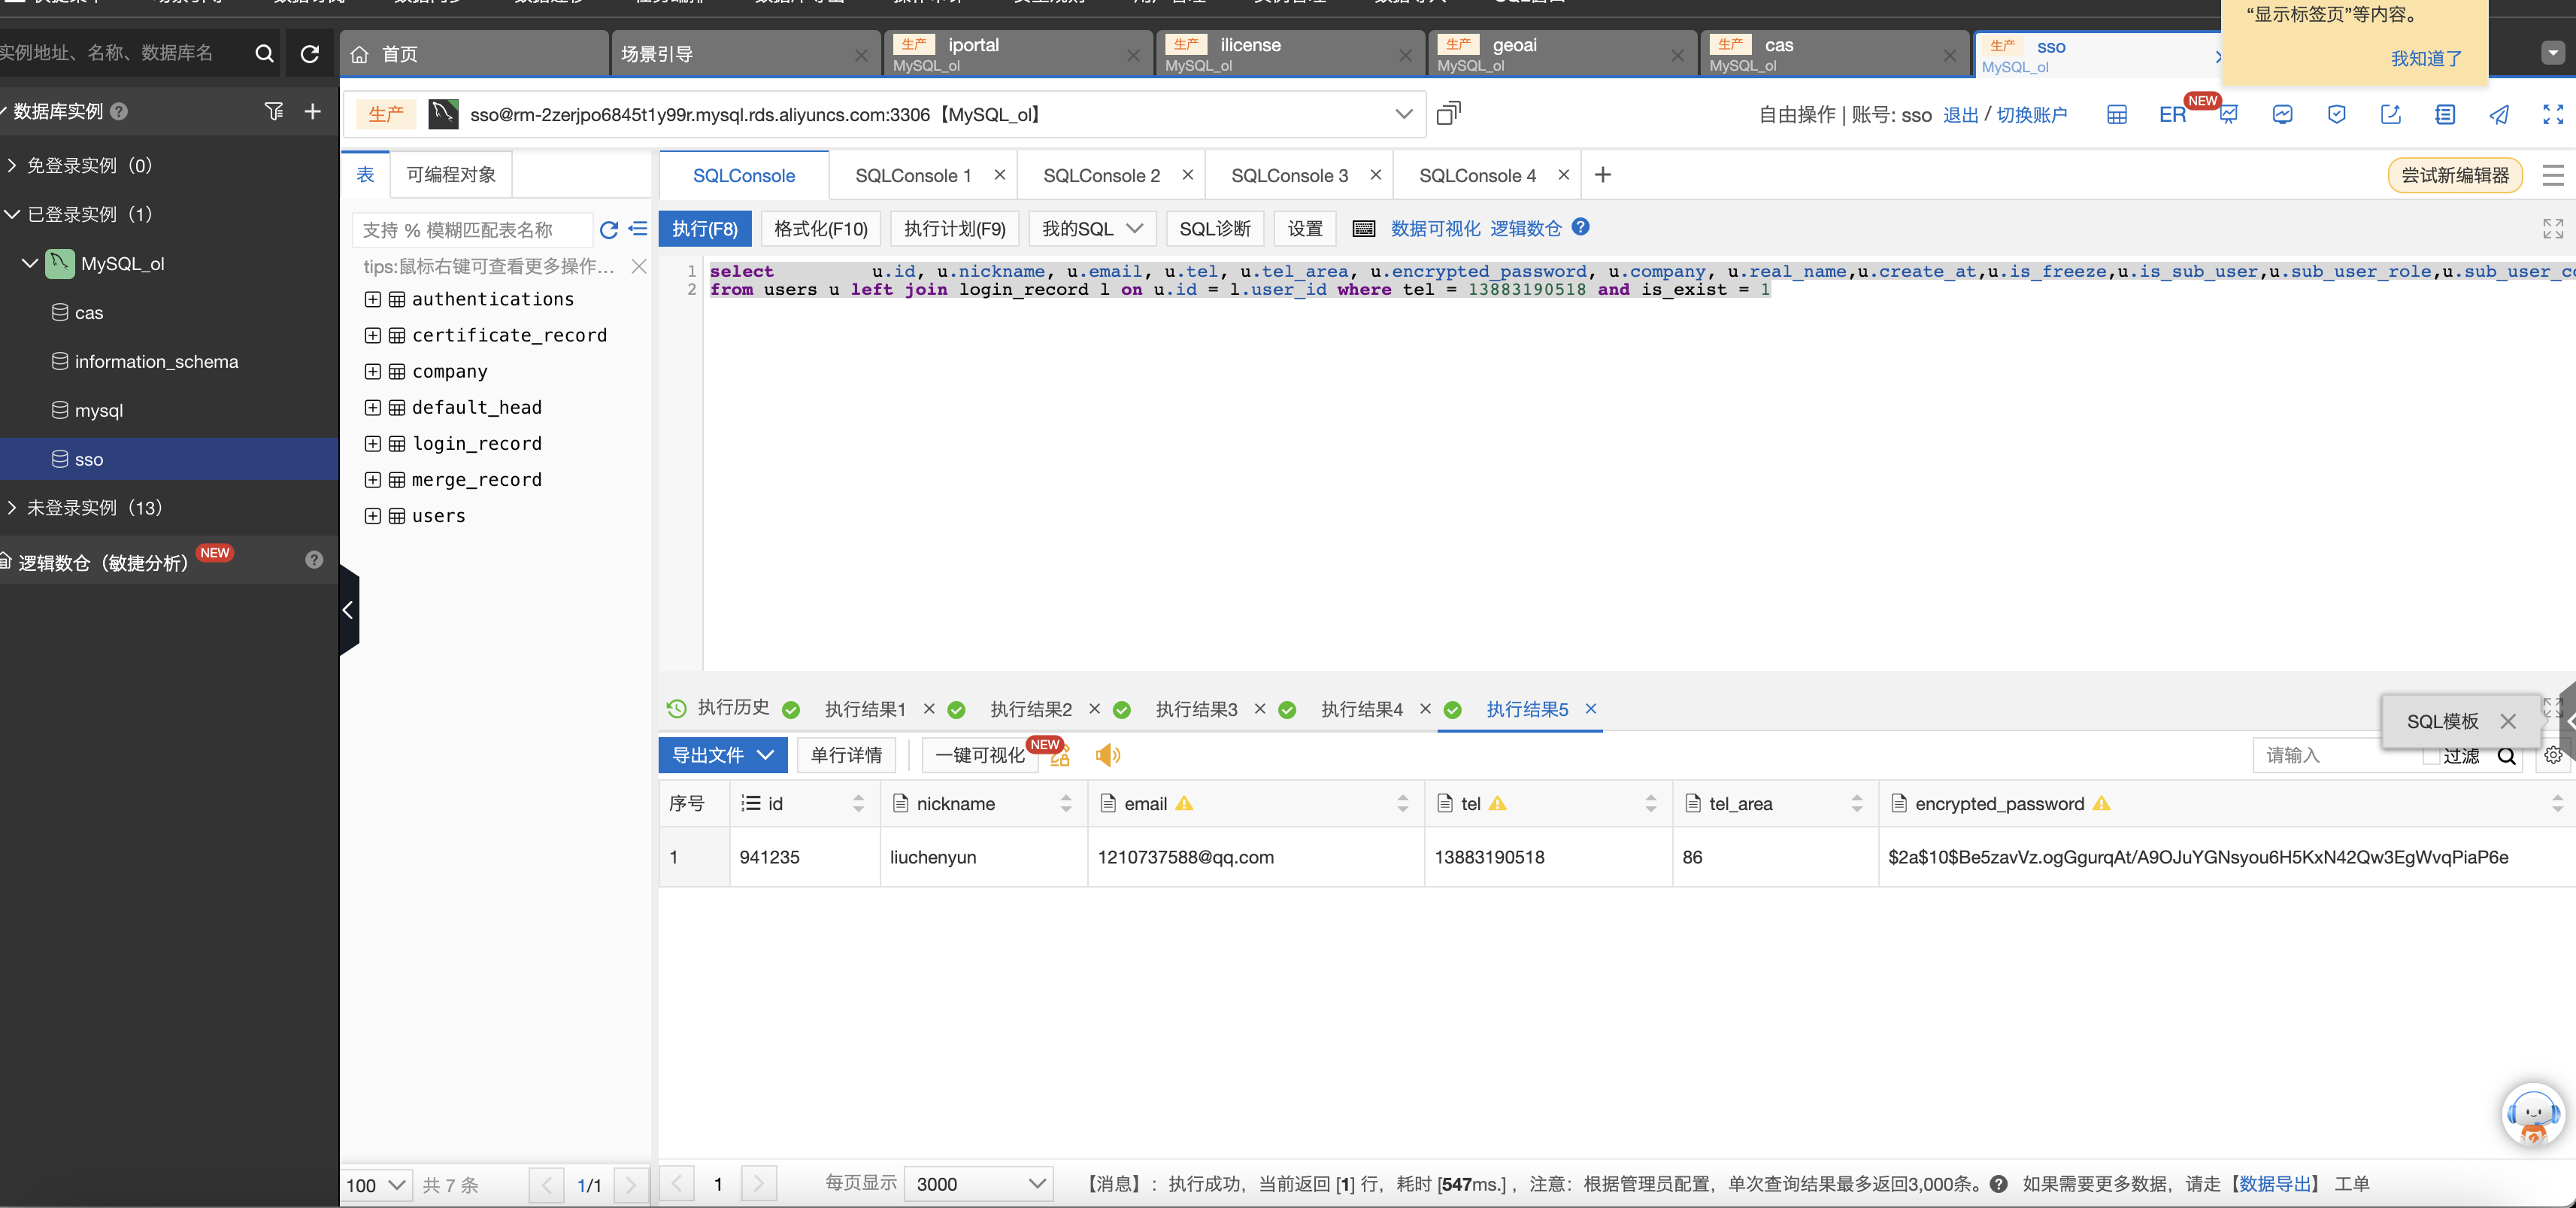Switch to 执行结果3 results tab

click(1196, 709)
